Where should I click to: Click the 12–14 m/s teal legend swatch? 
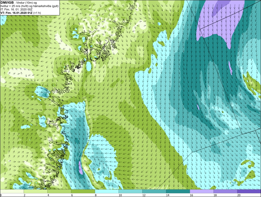click(x=154, y=191)
